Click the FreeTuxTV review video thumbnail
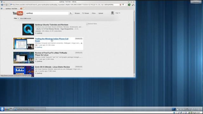Viewport: 203px width, 114px height. 23,58
